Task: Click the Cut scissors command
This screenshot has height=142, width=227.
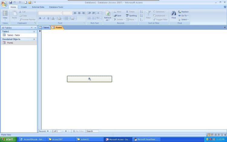Action: pos(22,12)
